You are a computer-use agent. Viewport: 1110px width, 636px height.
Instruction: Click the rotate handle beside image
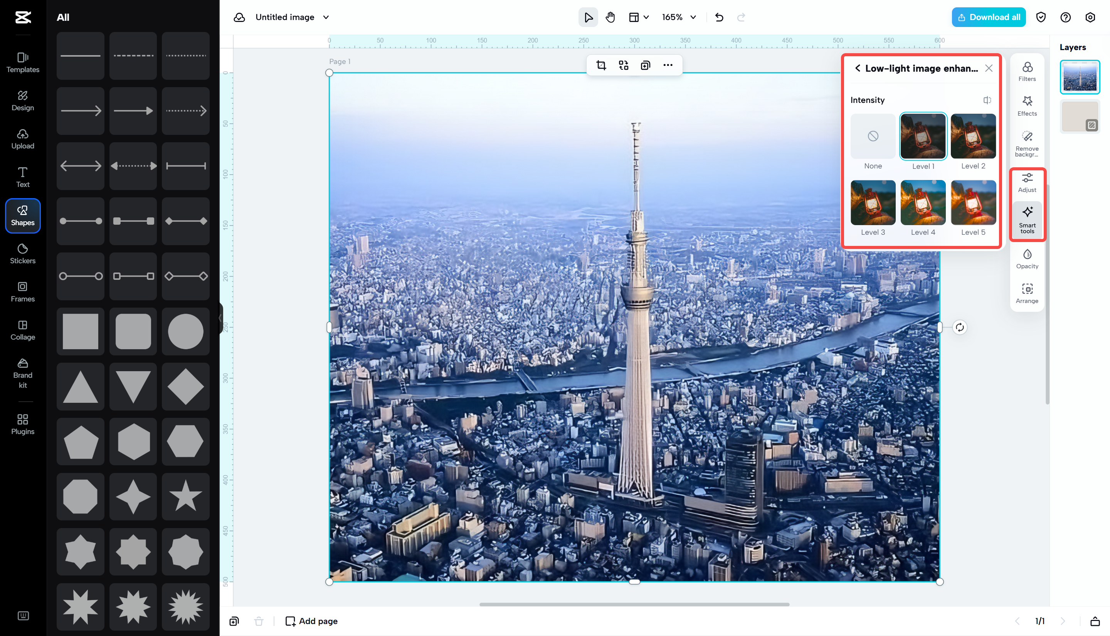click(960, 327)
